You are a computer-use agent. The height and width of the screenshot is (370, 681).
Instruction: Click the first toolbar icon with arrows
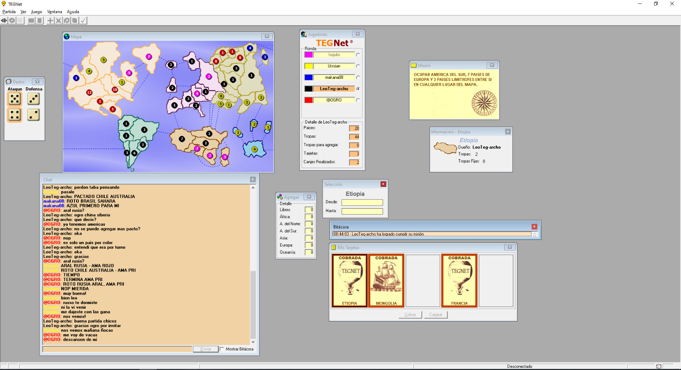point(4,20)
